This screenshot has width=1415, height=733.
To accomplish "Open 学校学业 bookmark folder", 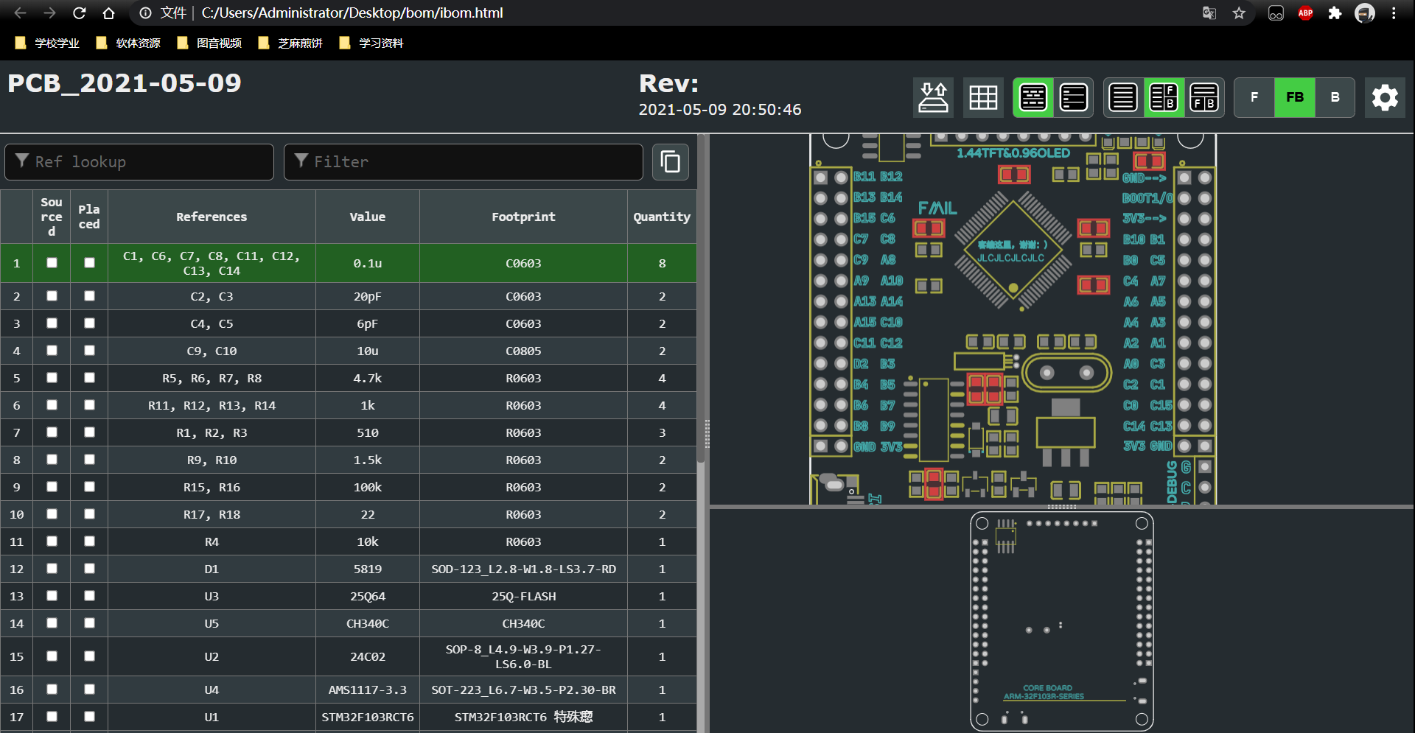I will 47,43.
